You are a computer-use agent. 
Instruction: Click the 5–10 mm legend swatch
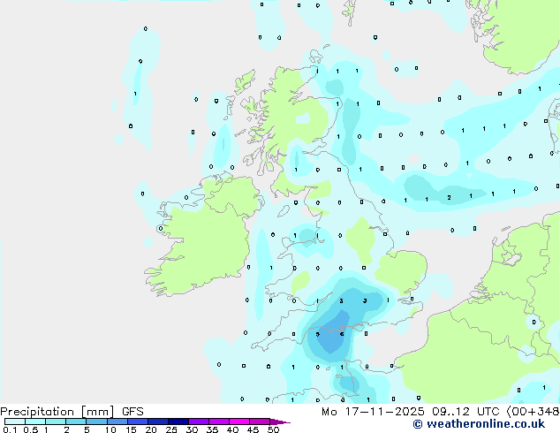97,422
